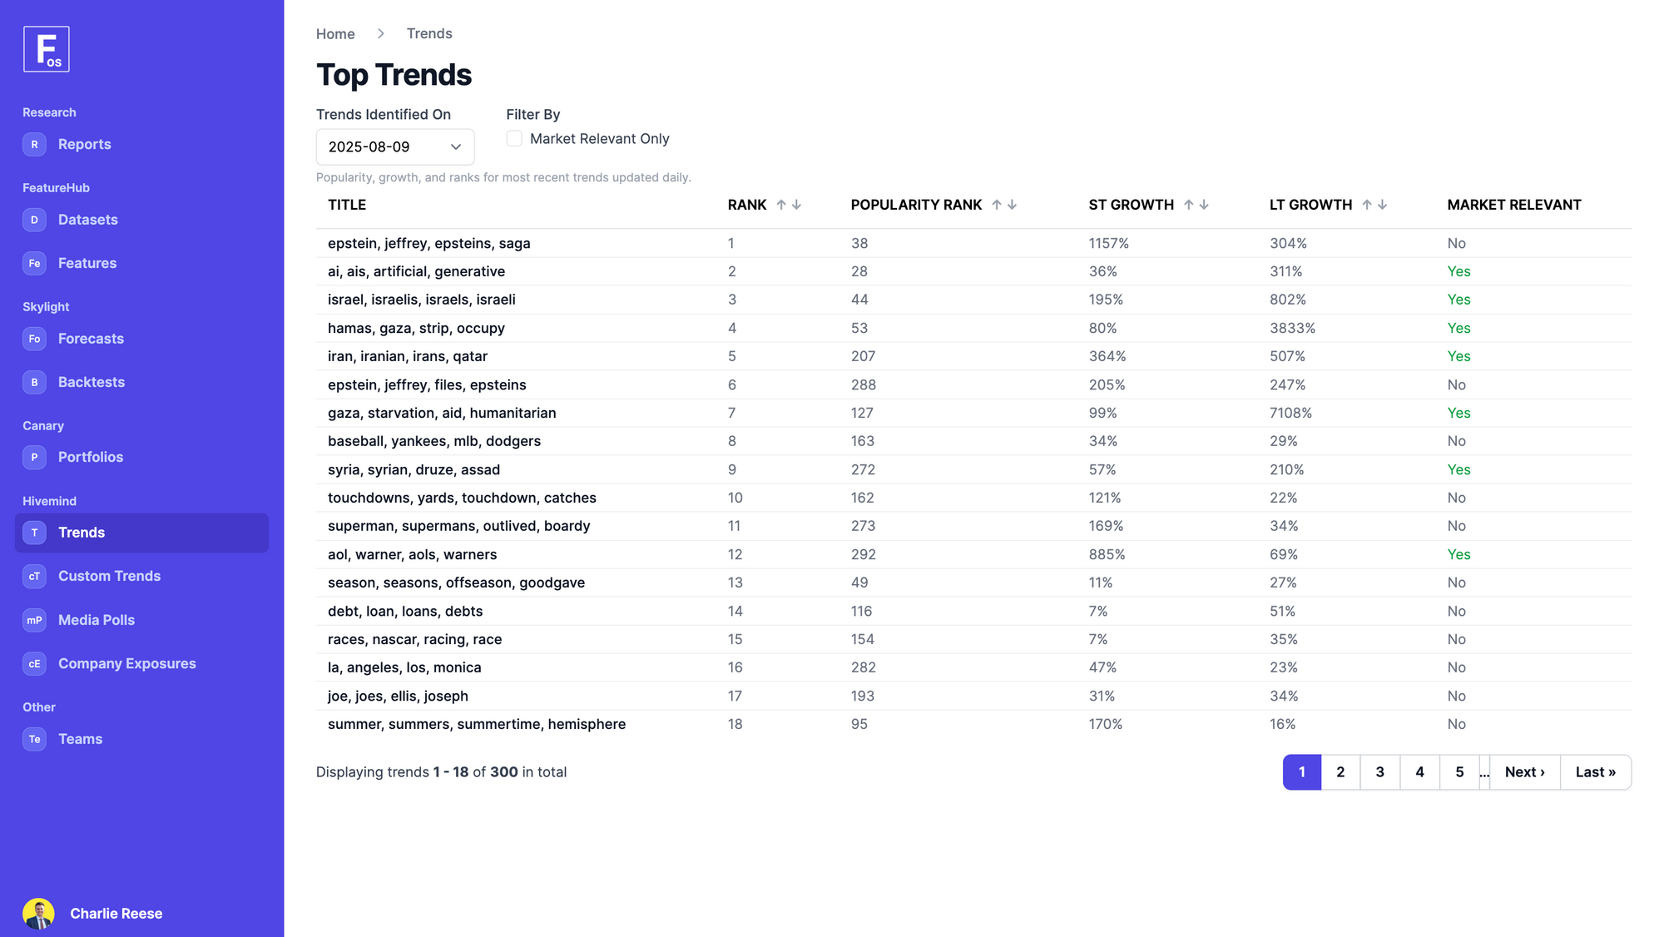This screenshot has width=1664, height=937.
Task: Jump to page 3 of results
Action: (x=1379, y=772)
